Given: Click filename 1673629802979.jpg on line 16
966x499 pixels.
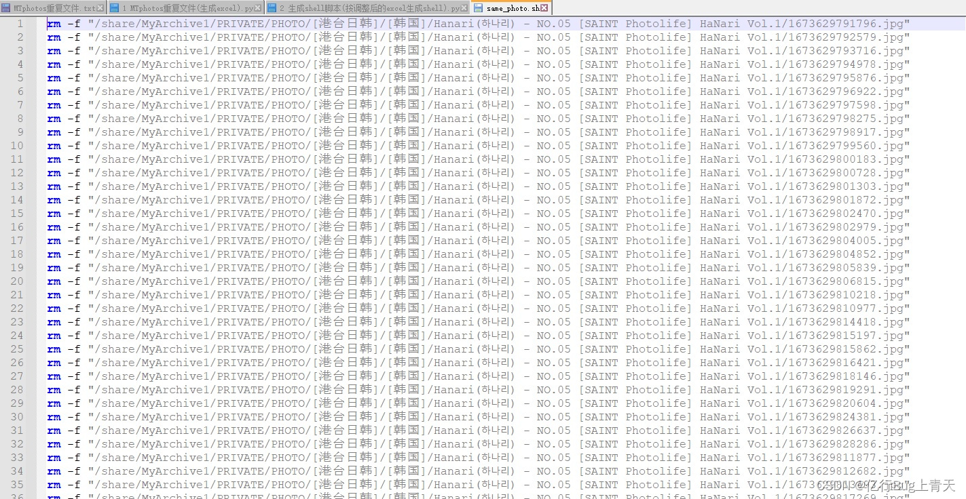Looking at the screenshot, I should coord(846,227).
